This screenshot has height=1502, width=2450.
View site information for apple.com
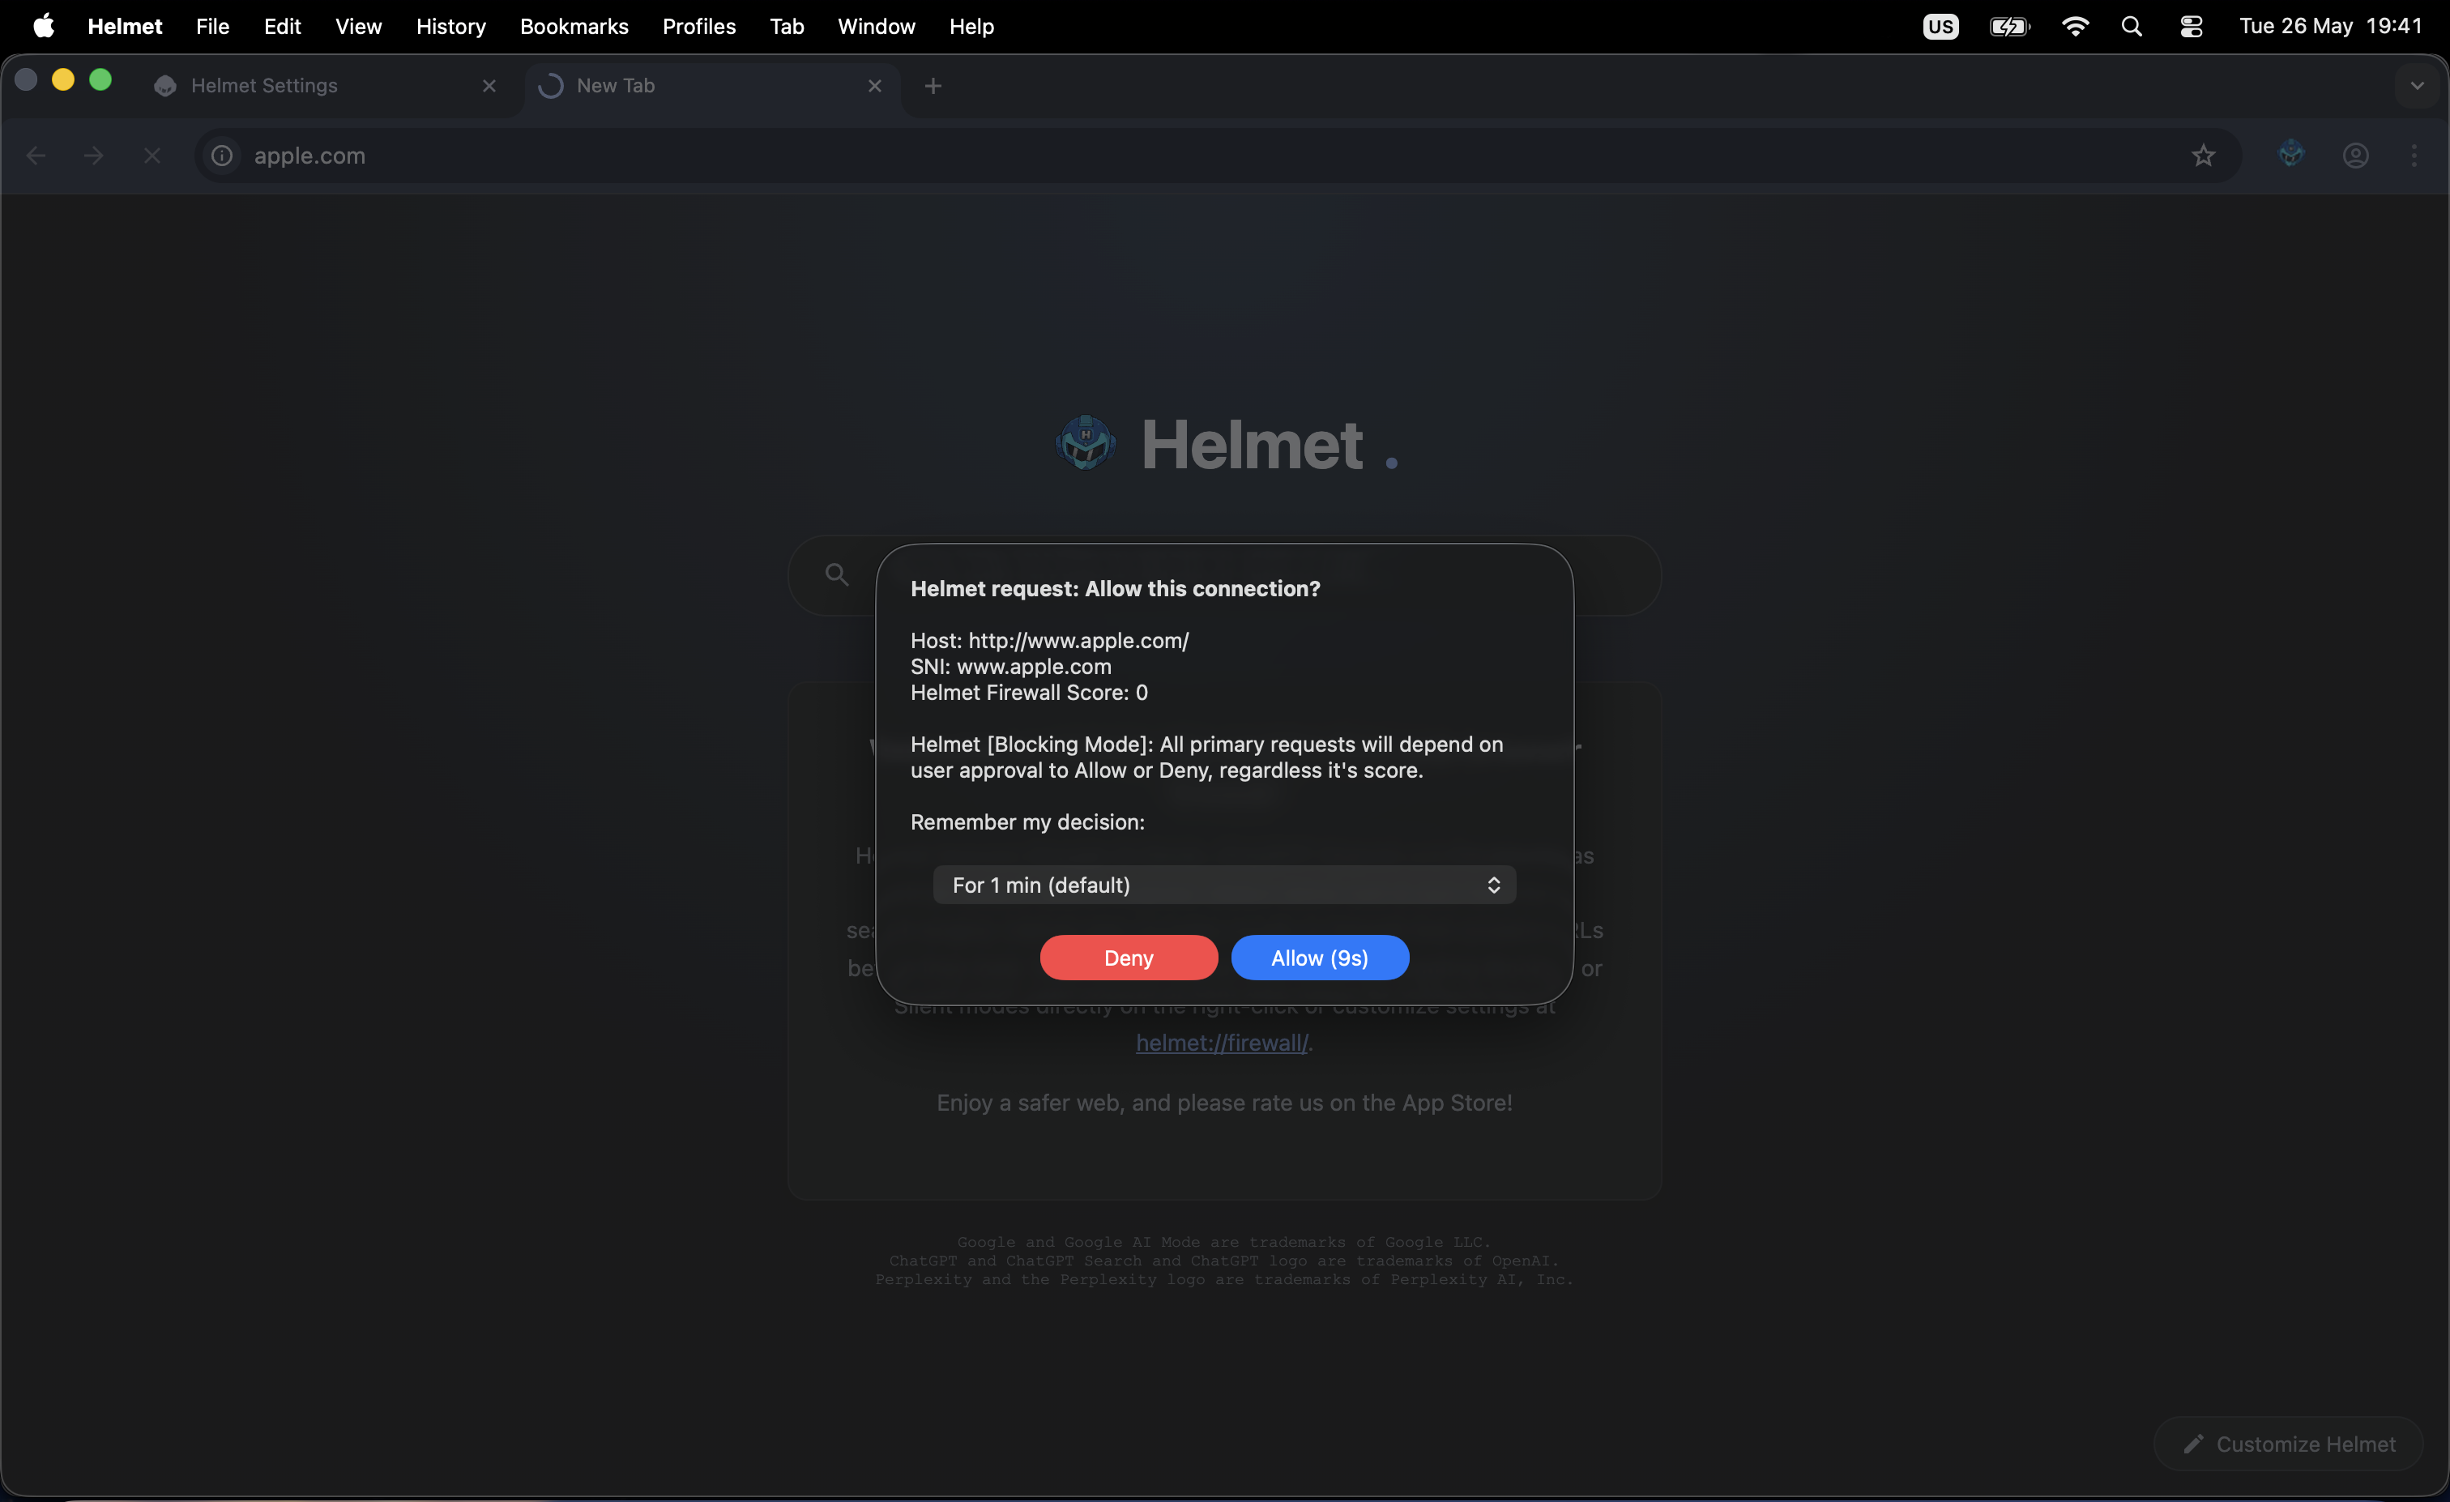tap(222, 156)
